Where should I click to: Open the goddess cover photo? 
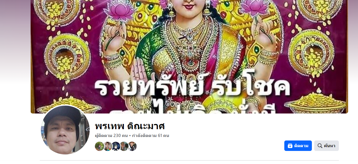click(189, 57)
